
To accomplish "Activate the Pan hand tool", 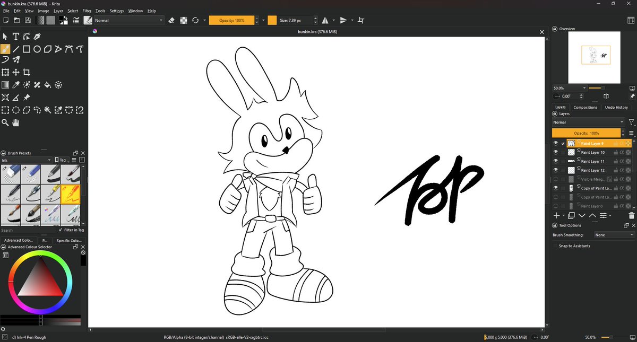I will tap(16, 122).
